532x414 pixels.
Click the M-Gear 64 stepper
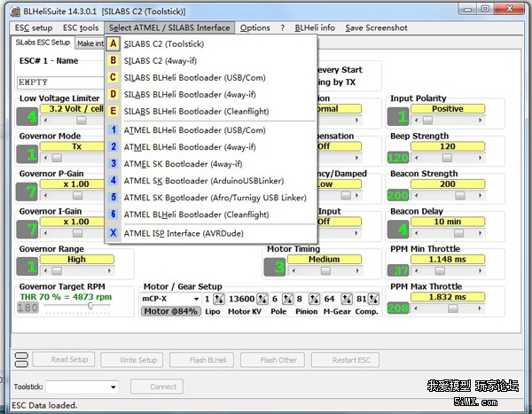(x=347, y=299)
